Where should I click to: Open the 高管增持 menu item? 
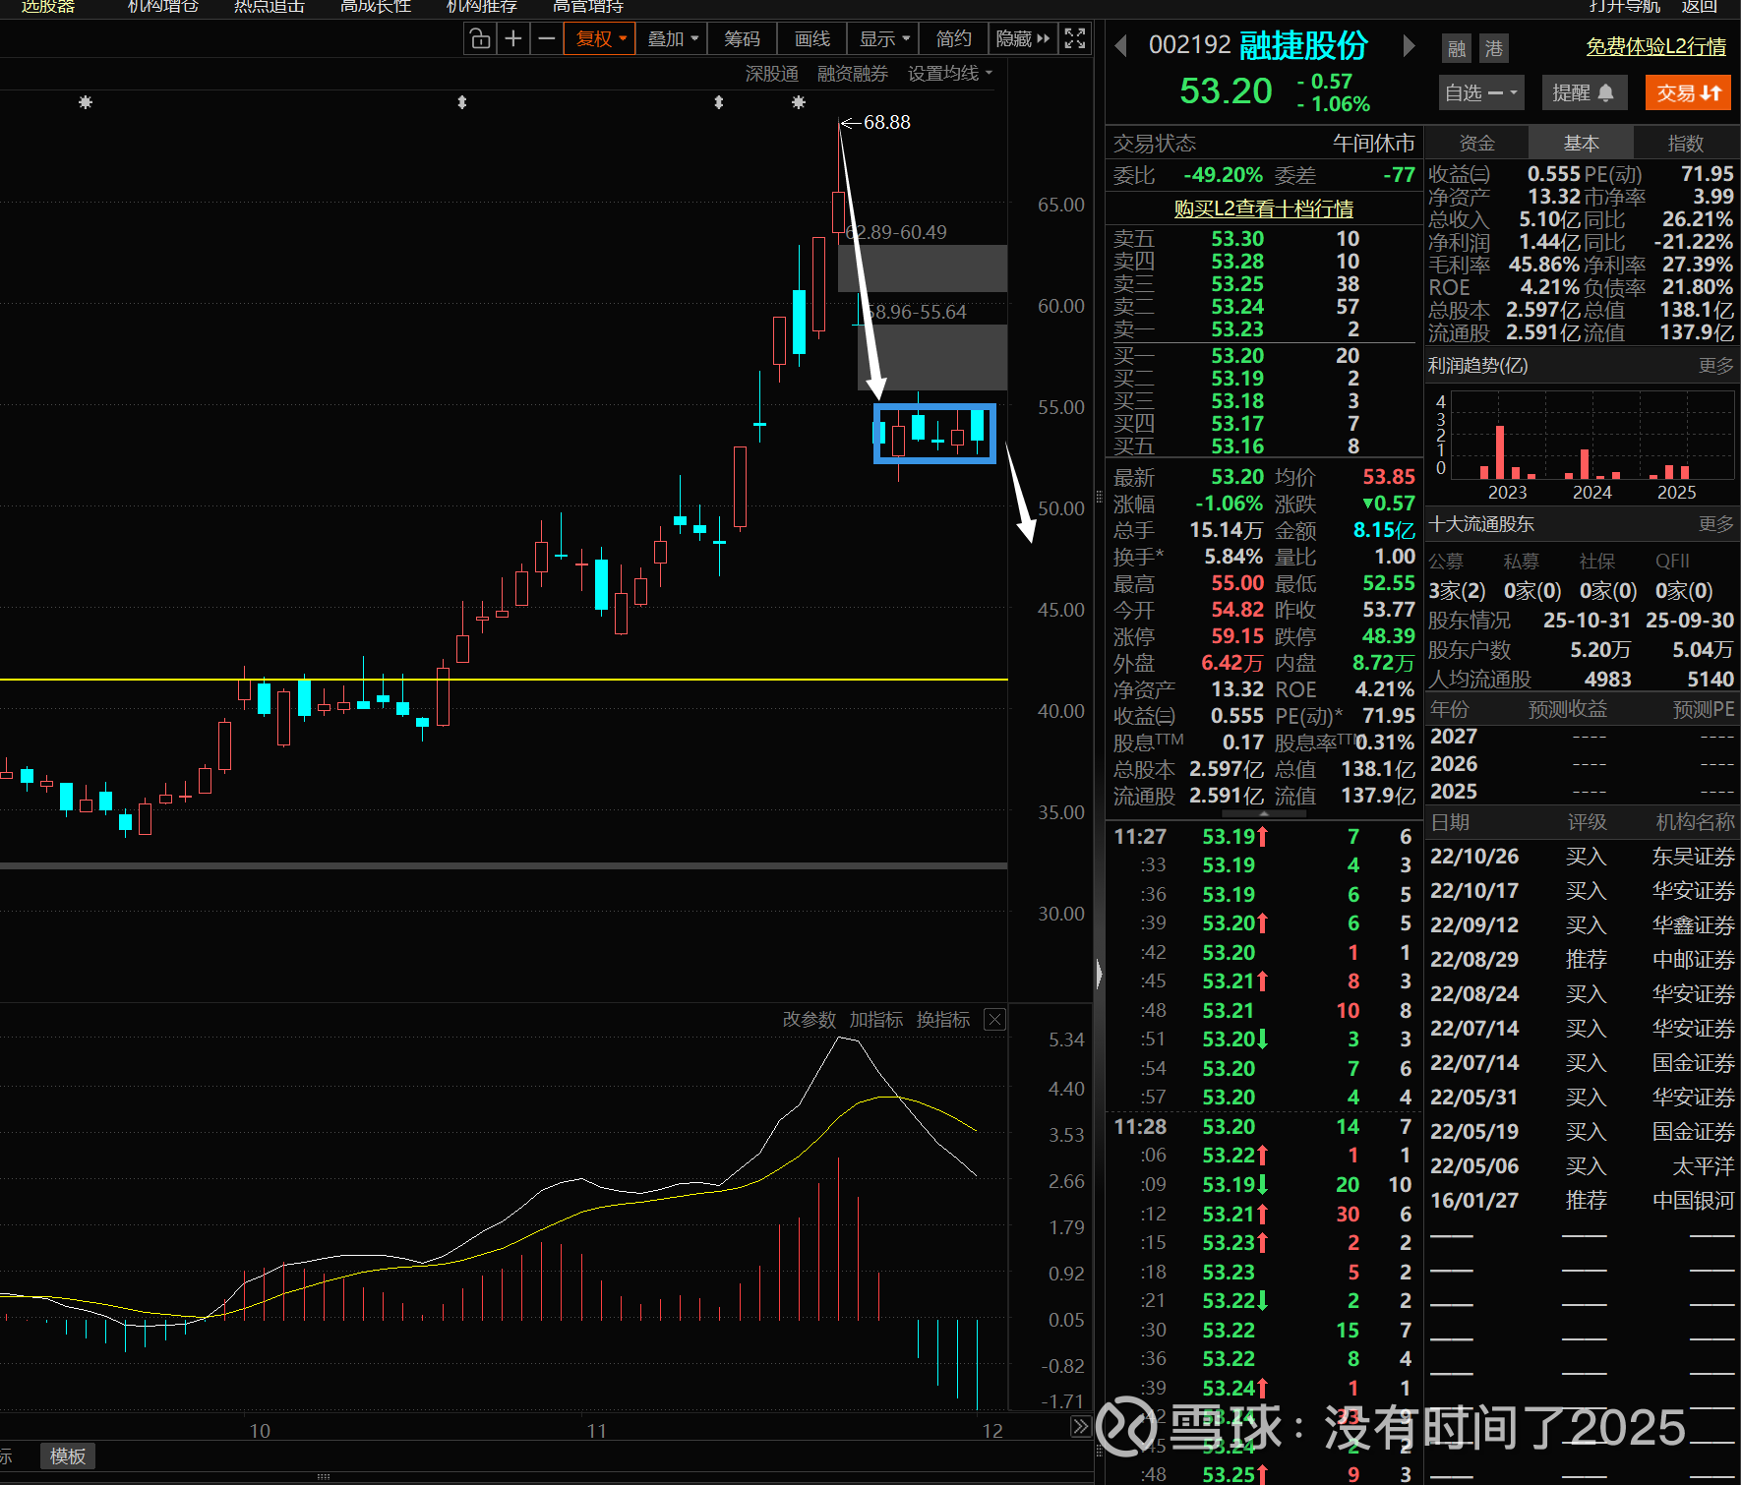pyautogui.click(x=587, y=7)
